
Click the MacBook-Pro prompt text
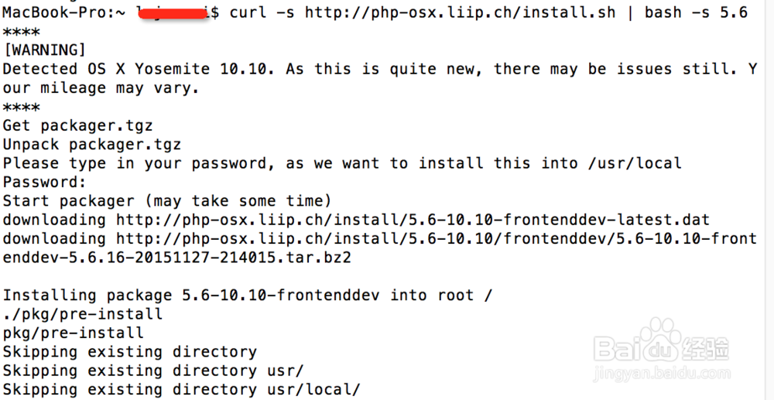click(x=53, y=12)
